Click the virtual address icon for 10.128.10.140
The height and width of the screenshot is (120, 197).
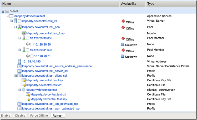tap(19, 61)
